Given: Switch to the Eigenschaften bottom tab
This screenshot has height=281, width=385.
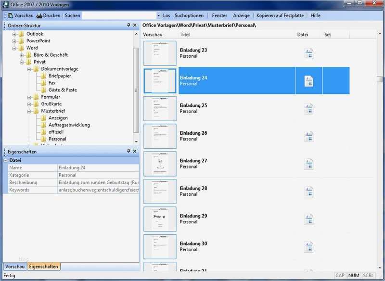Looking at the screenshot, I should (x=43, y=266).
